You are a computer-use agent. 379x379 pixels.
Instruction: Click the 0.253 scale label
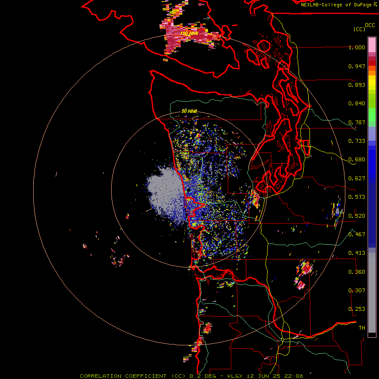tap(357, 309)
